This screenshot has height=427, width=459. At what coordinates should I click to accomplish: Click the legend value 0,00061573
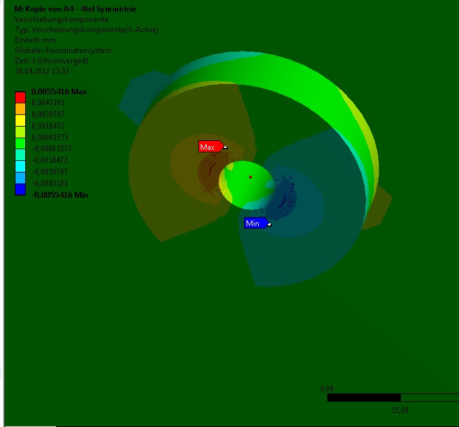point(50,137)
